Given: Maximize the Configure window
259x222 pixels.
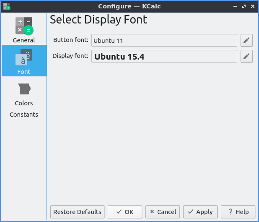Looking at the screenshot, I should pyautogui.click(x=244, y=6).
